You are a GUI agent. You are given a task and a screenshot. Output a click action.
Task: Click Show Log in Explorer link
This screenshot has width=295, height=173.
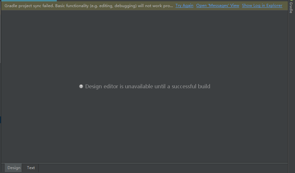pos(262,5)
